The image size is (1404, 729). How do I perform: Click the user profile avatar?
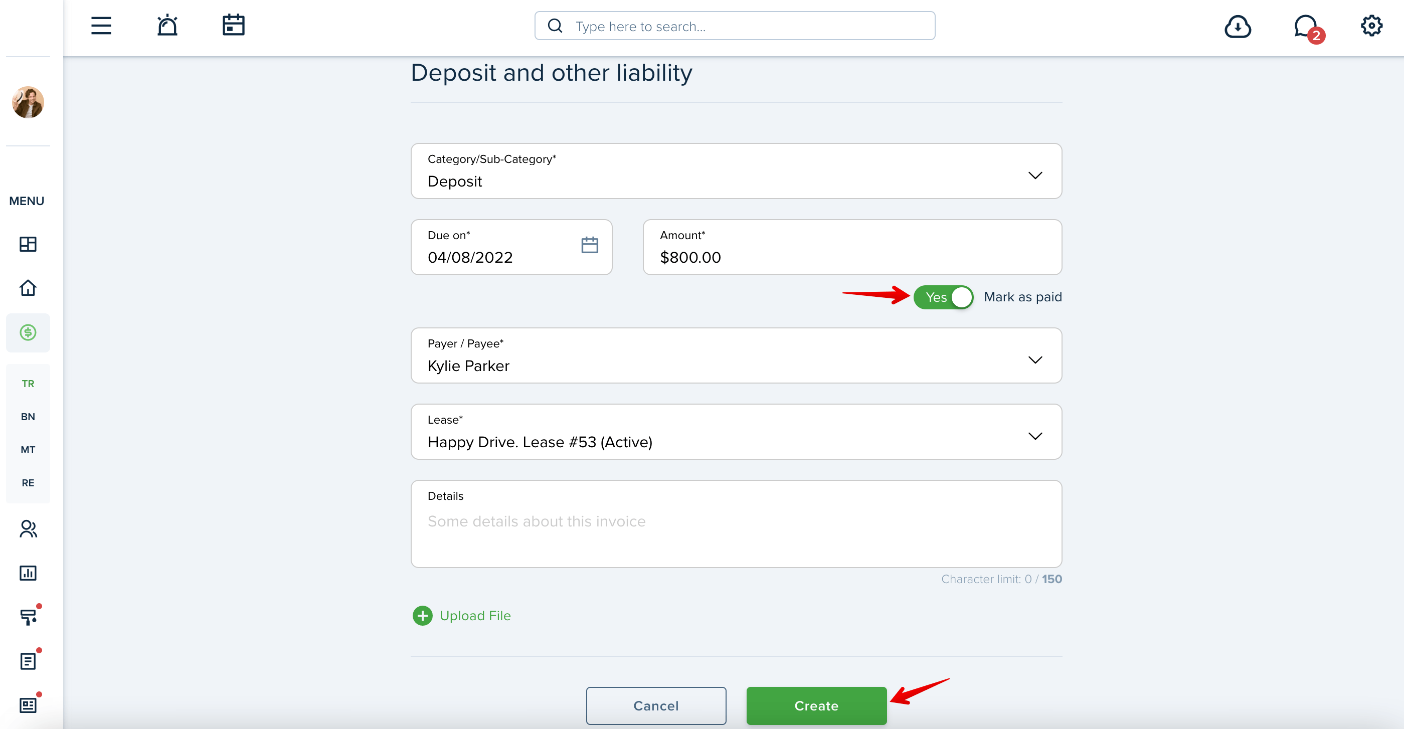click(x=28, y=102)
